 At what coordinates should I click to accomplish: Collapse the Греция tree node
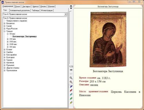point(5,31)
